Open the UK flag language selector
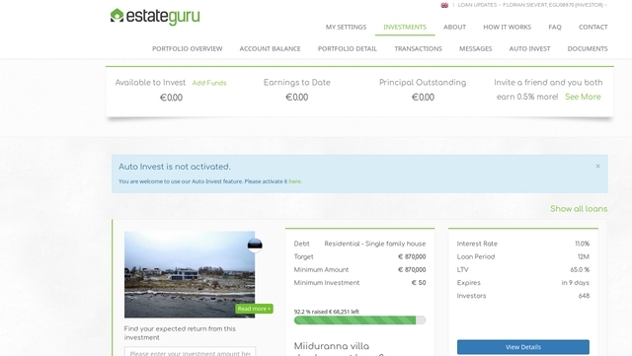This screenshot has width=632, height=356. click(444, 5)
